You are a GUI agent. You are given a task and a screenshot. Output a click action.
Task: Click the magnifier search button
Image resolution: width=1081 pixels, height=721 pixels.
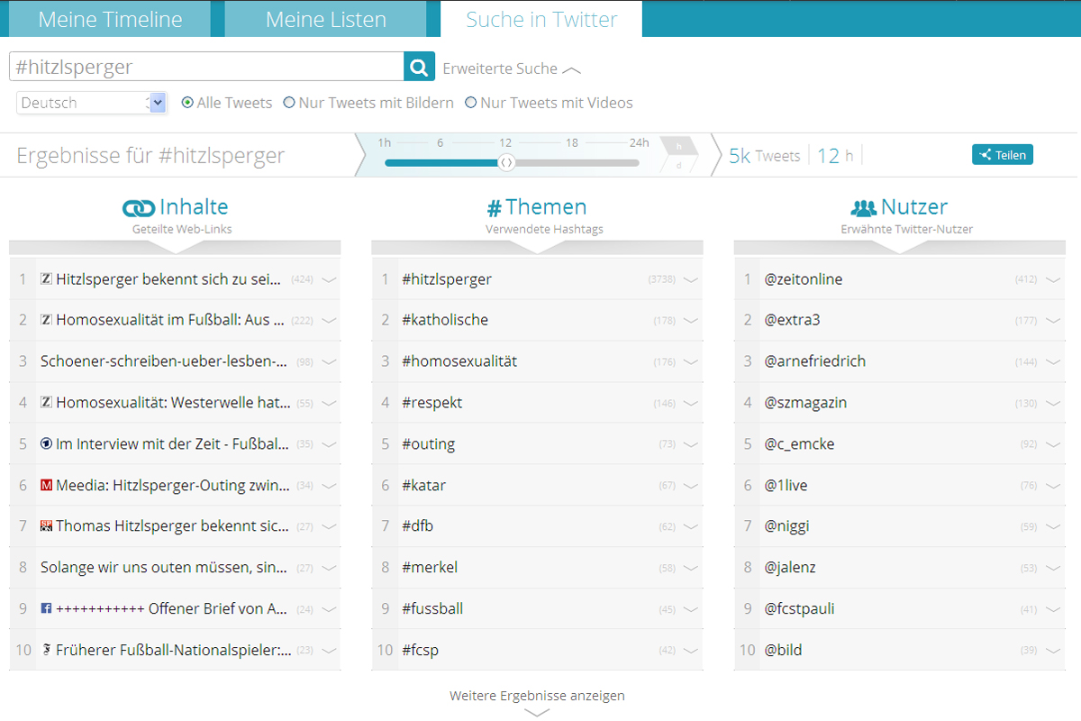coord(419,67)
